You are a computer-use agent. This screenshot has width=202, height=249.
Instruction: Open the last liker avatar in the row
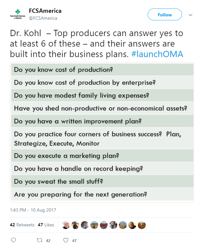(142, 225)
